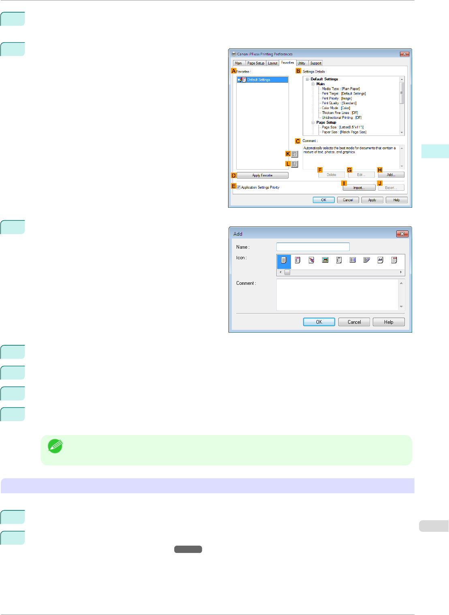Screen dimensions: 449x615
Task: Click the Settings Details scroll-down arrow
Action: click(402, 133)
